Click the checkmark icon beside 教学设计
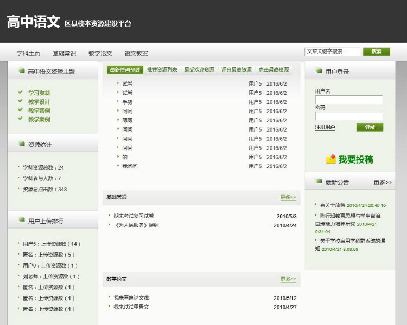 (21, 101)
